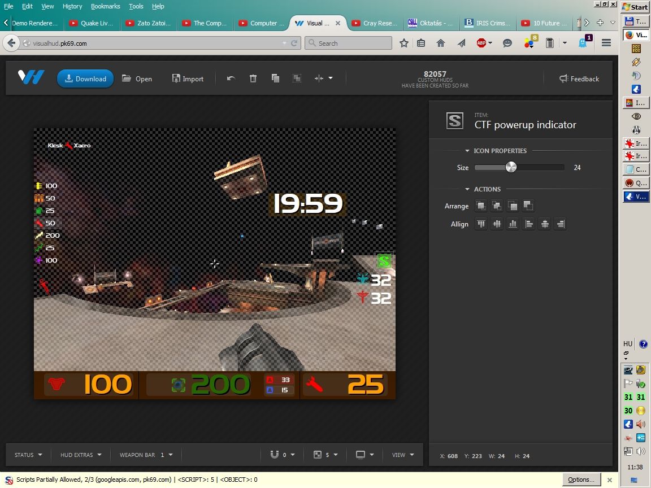Open the align toolbar dropdown arrow

coord(331,78)
